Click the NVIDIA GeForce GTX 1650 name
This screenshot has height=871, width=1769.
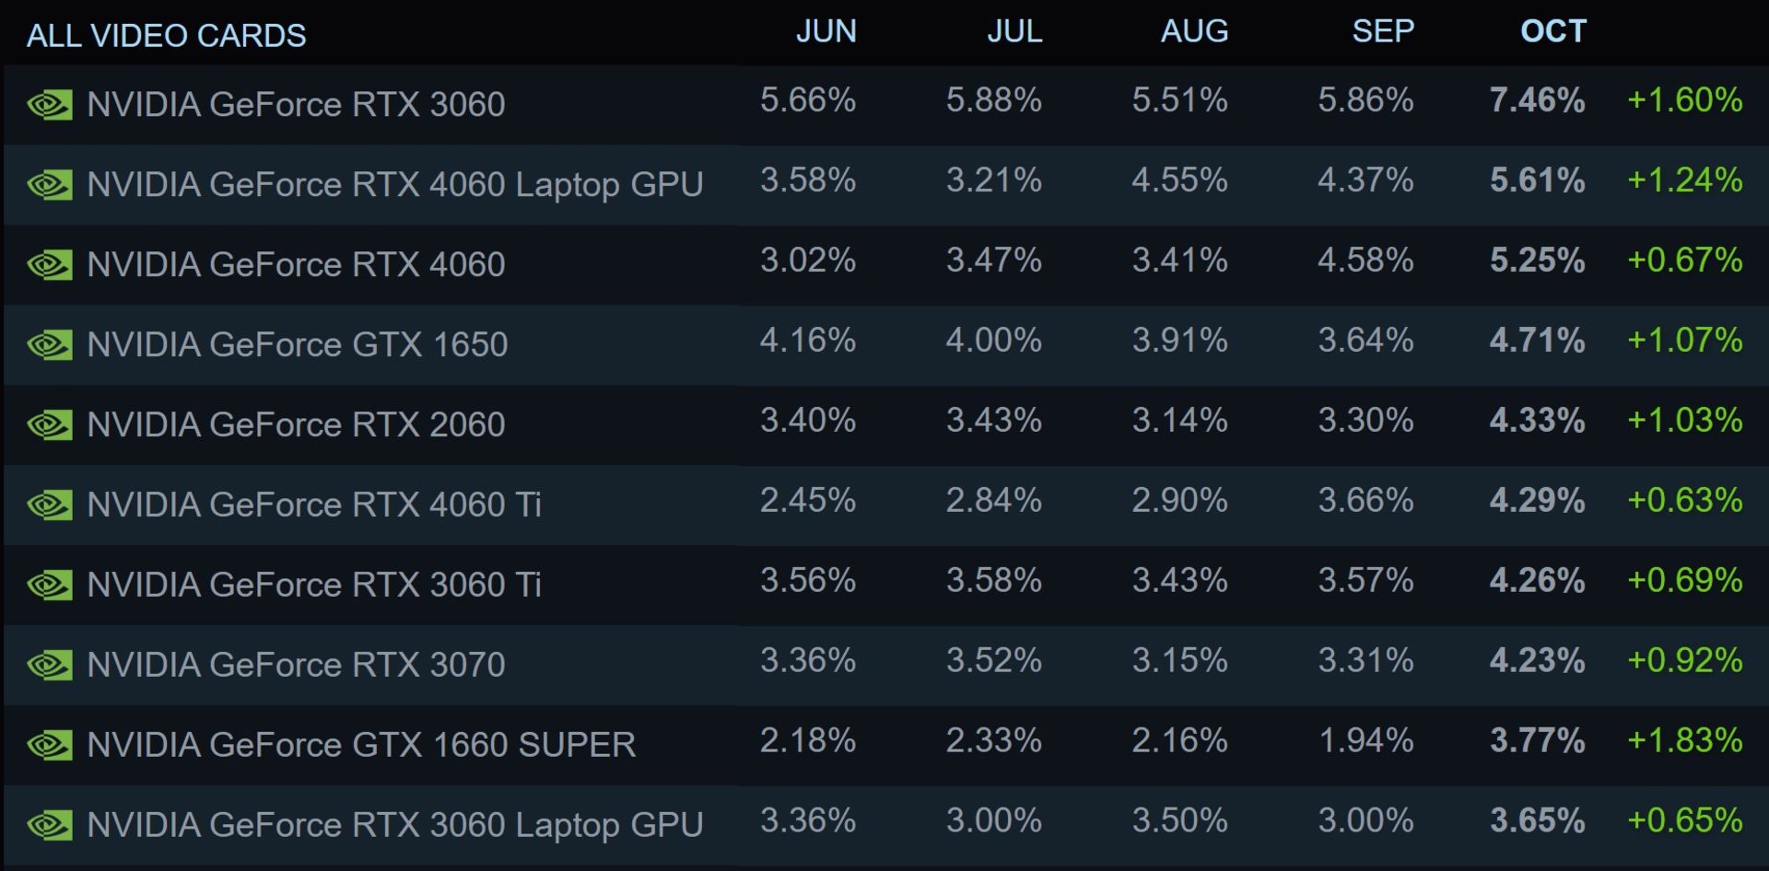(297, 345)
